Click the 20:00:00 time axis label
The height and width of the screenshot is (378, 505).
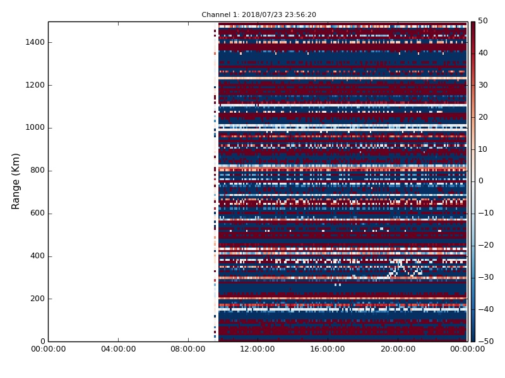pyautogui.click(x=398, y=349)
